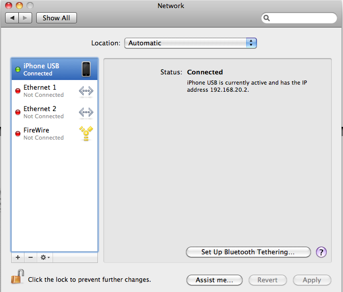Image resolution: width=343 pixels, height=292 pixels.
Task: Click the red status dot beside Ethernet 2
Action: [18, 112]
